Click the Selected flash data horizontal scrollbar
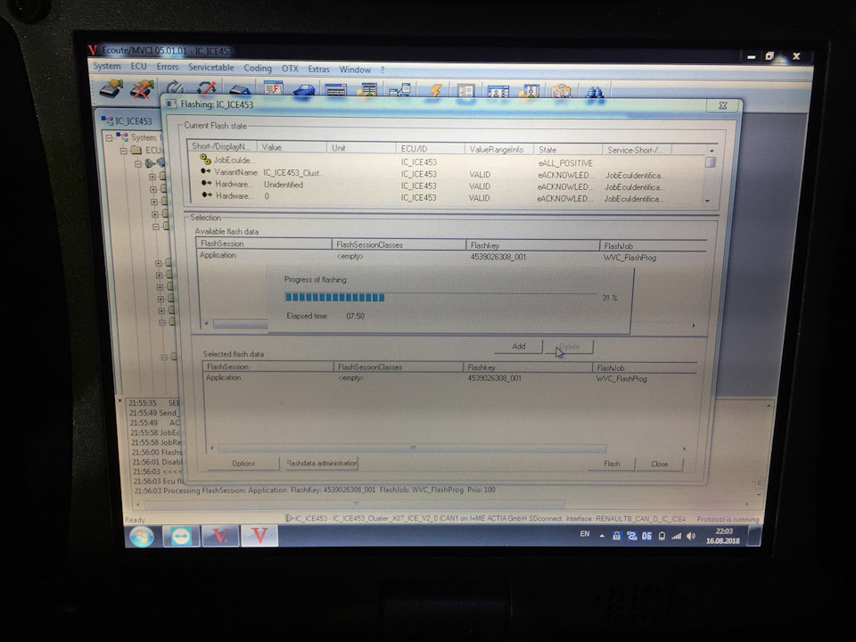 coord(412,449)
